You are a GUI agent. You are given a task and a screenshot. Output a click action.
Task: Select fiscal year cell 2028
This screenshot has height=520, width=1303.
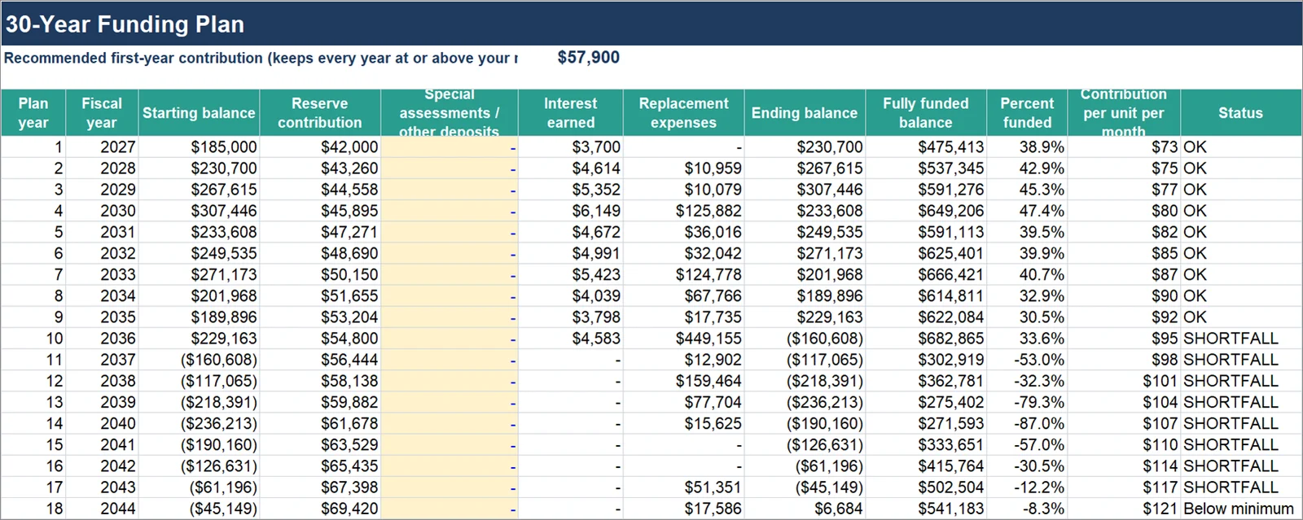[x=102, y=168]
